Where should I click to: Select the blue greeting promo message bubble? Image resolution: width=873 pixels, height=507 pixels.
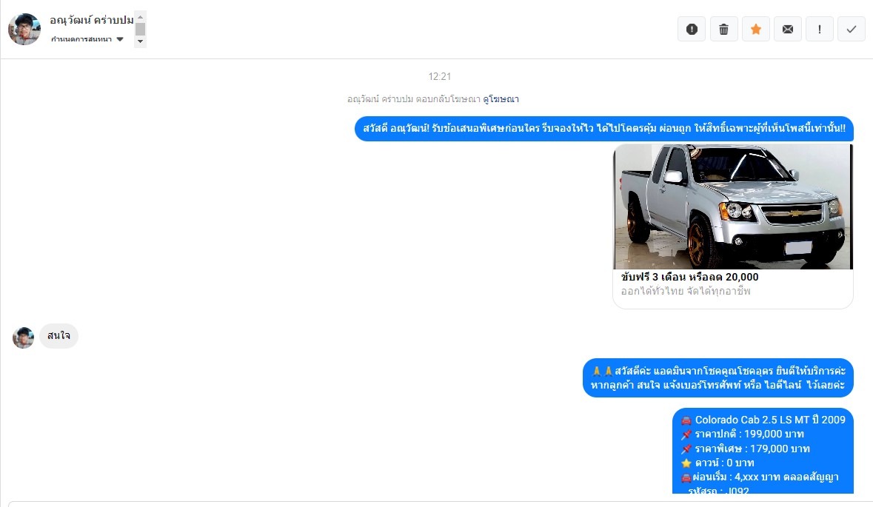coord(604,129)
